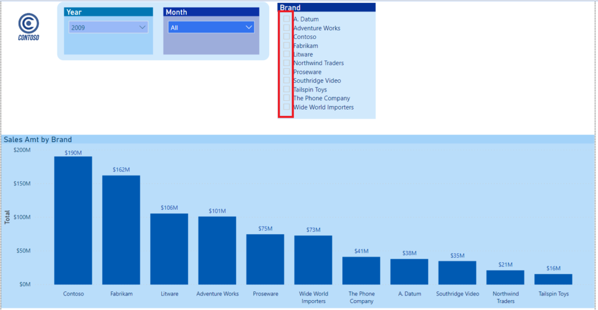
Task: Select the Proseware chart bar
Action: (266, 259)
